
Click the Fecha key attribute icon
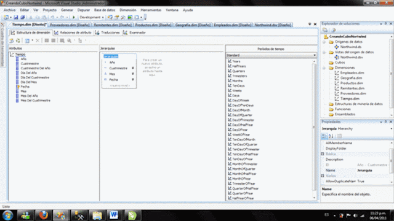pyautogui.click(x=18, y=87)
